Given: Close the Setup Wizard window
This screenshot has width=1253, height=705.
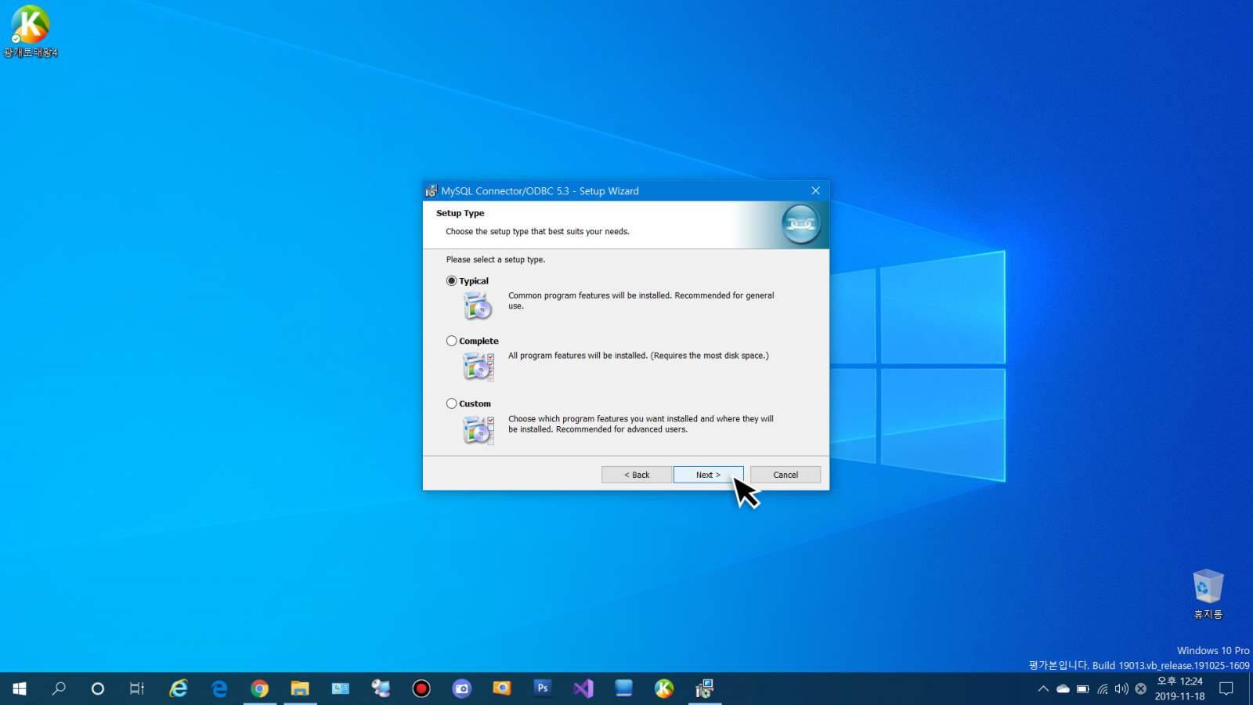Looking at the screenshot, I should pyautogui.click(x=815, y=190).
